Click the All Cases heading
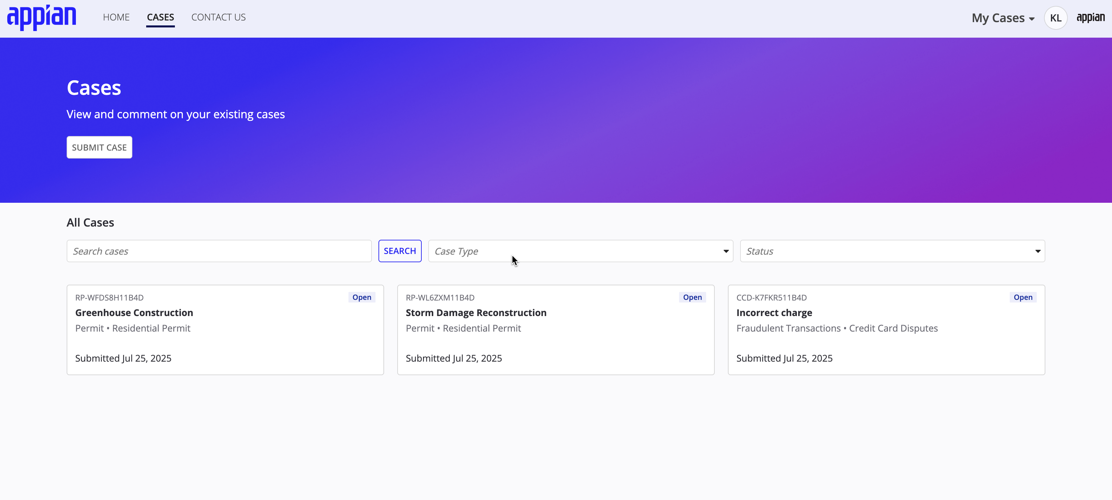 (90, 223)
